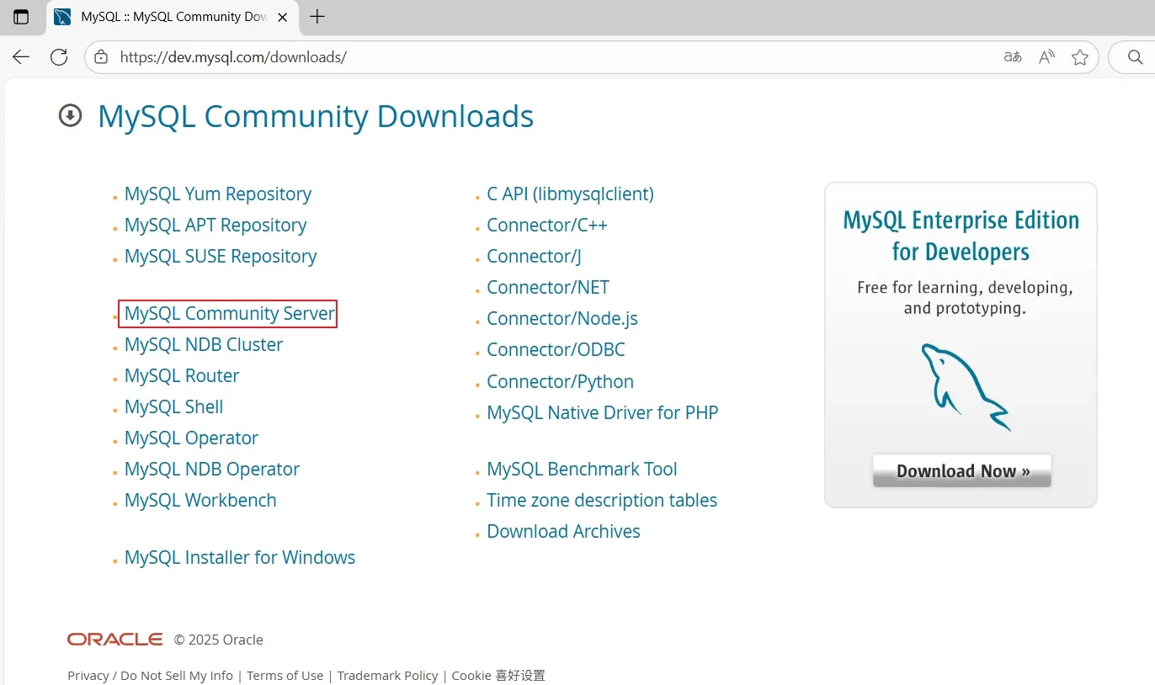
Task: Click the Oracle logo in footer
Action: pos(115,640)
